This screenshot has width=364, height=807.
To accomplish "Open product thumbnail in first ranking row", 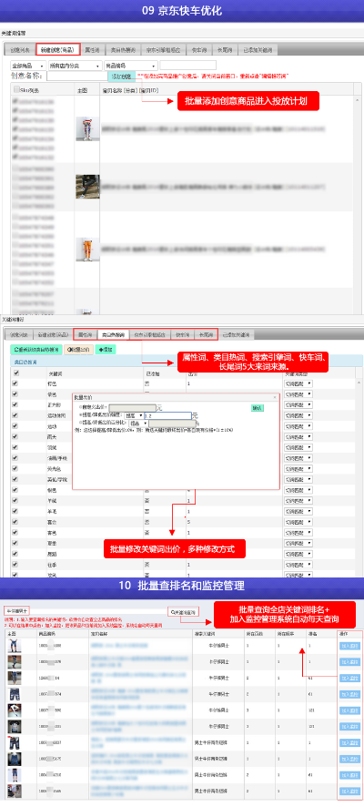I will click(x=15, y=646).
